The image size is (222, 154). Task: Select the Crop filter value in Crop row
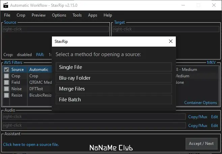tap(33, 76)
